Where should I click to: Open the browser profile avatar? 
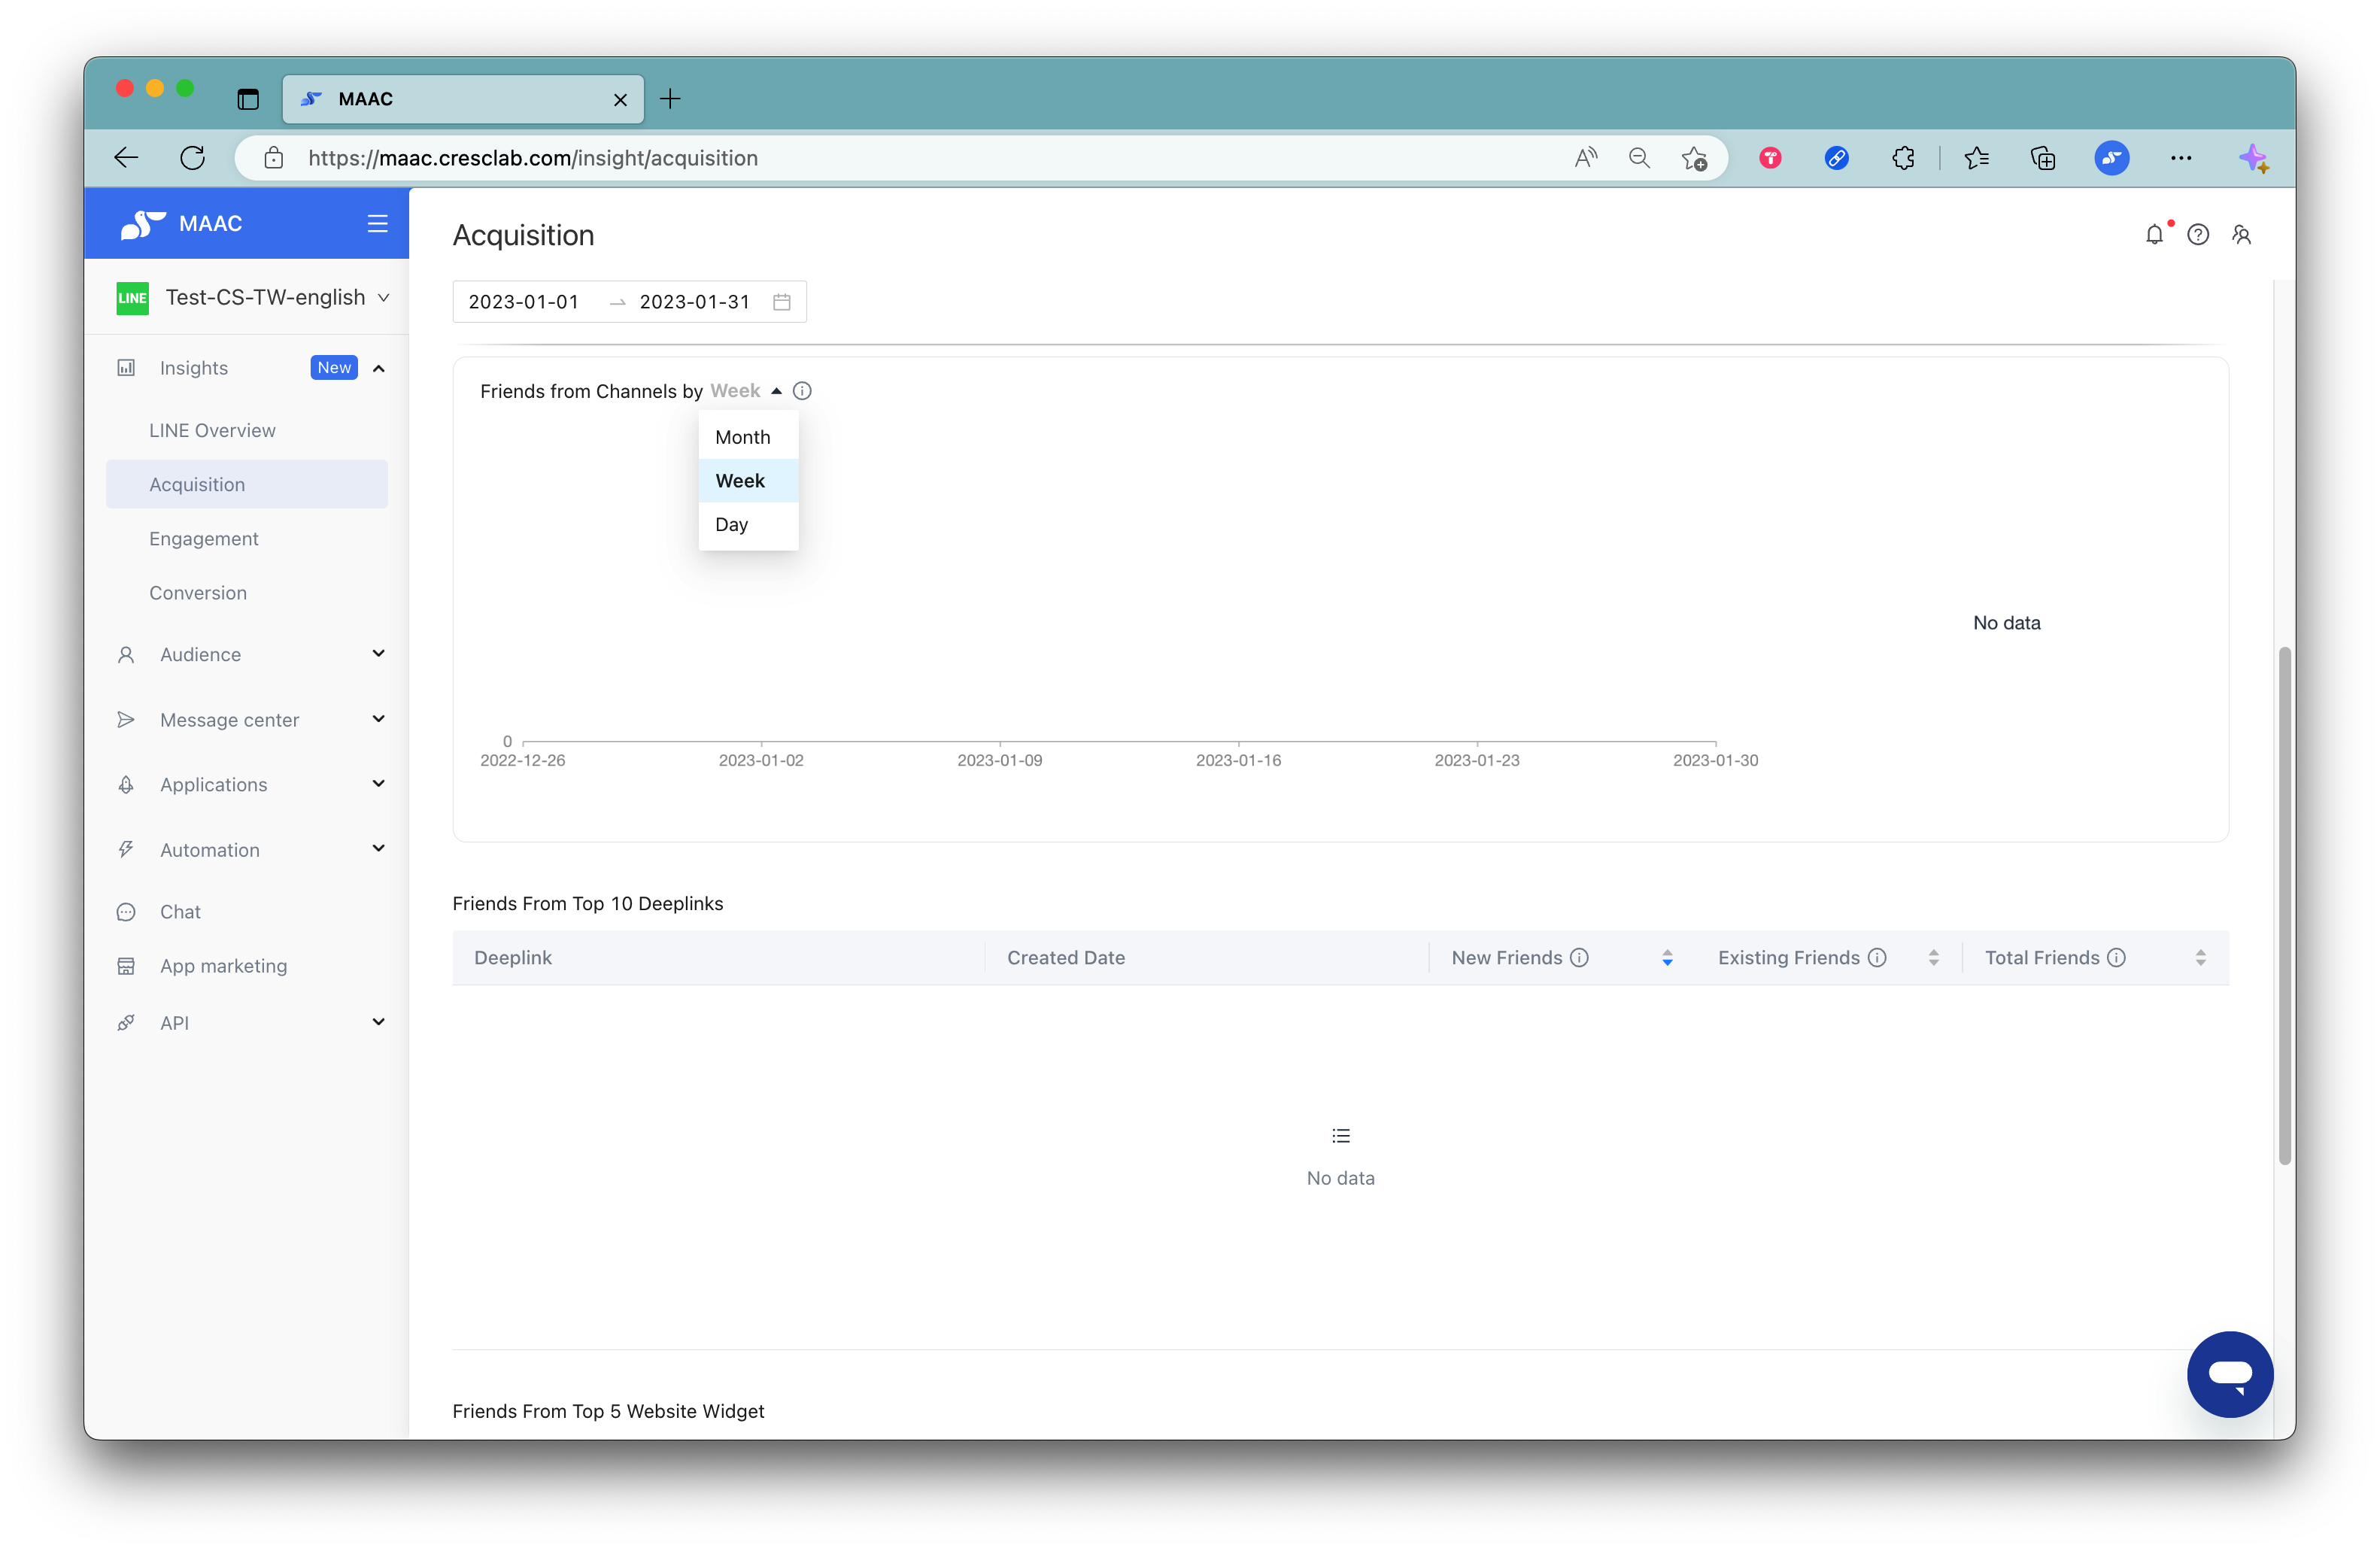[2112, 158]
